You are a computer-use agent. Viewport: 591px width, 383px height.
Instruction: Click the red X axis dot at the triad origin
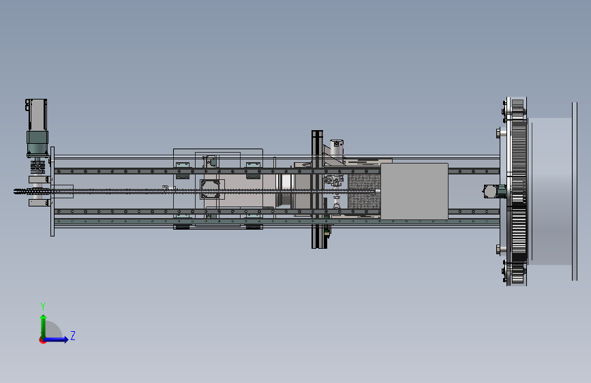coord(42,340)
